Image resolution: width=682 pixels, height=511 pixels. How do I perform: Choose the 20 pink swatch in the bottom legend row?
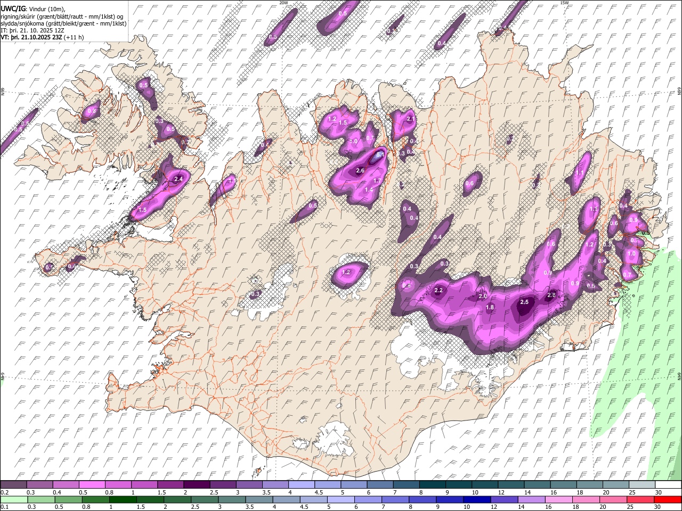[x=613, y=499]
